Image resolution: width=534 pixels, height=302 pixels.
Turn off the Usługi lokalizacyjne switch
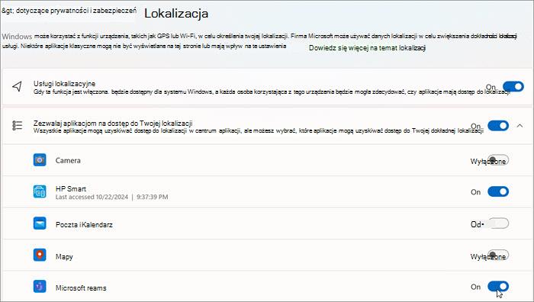513,86
